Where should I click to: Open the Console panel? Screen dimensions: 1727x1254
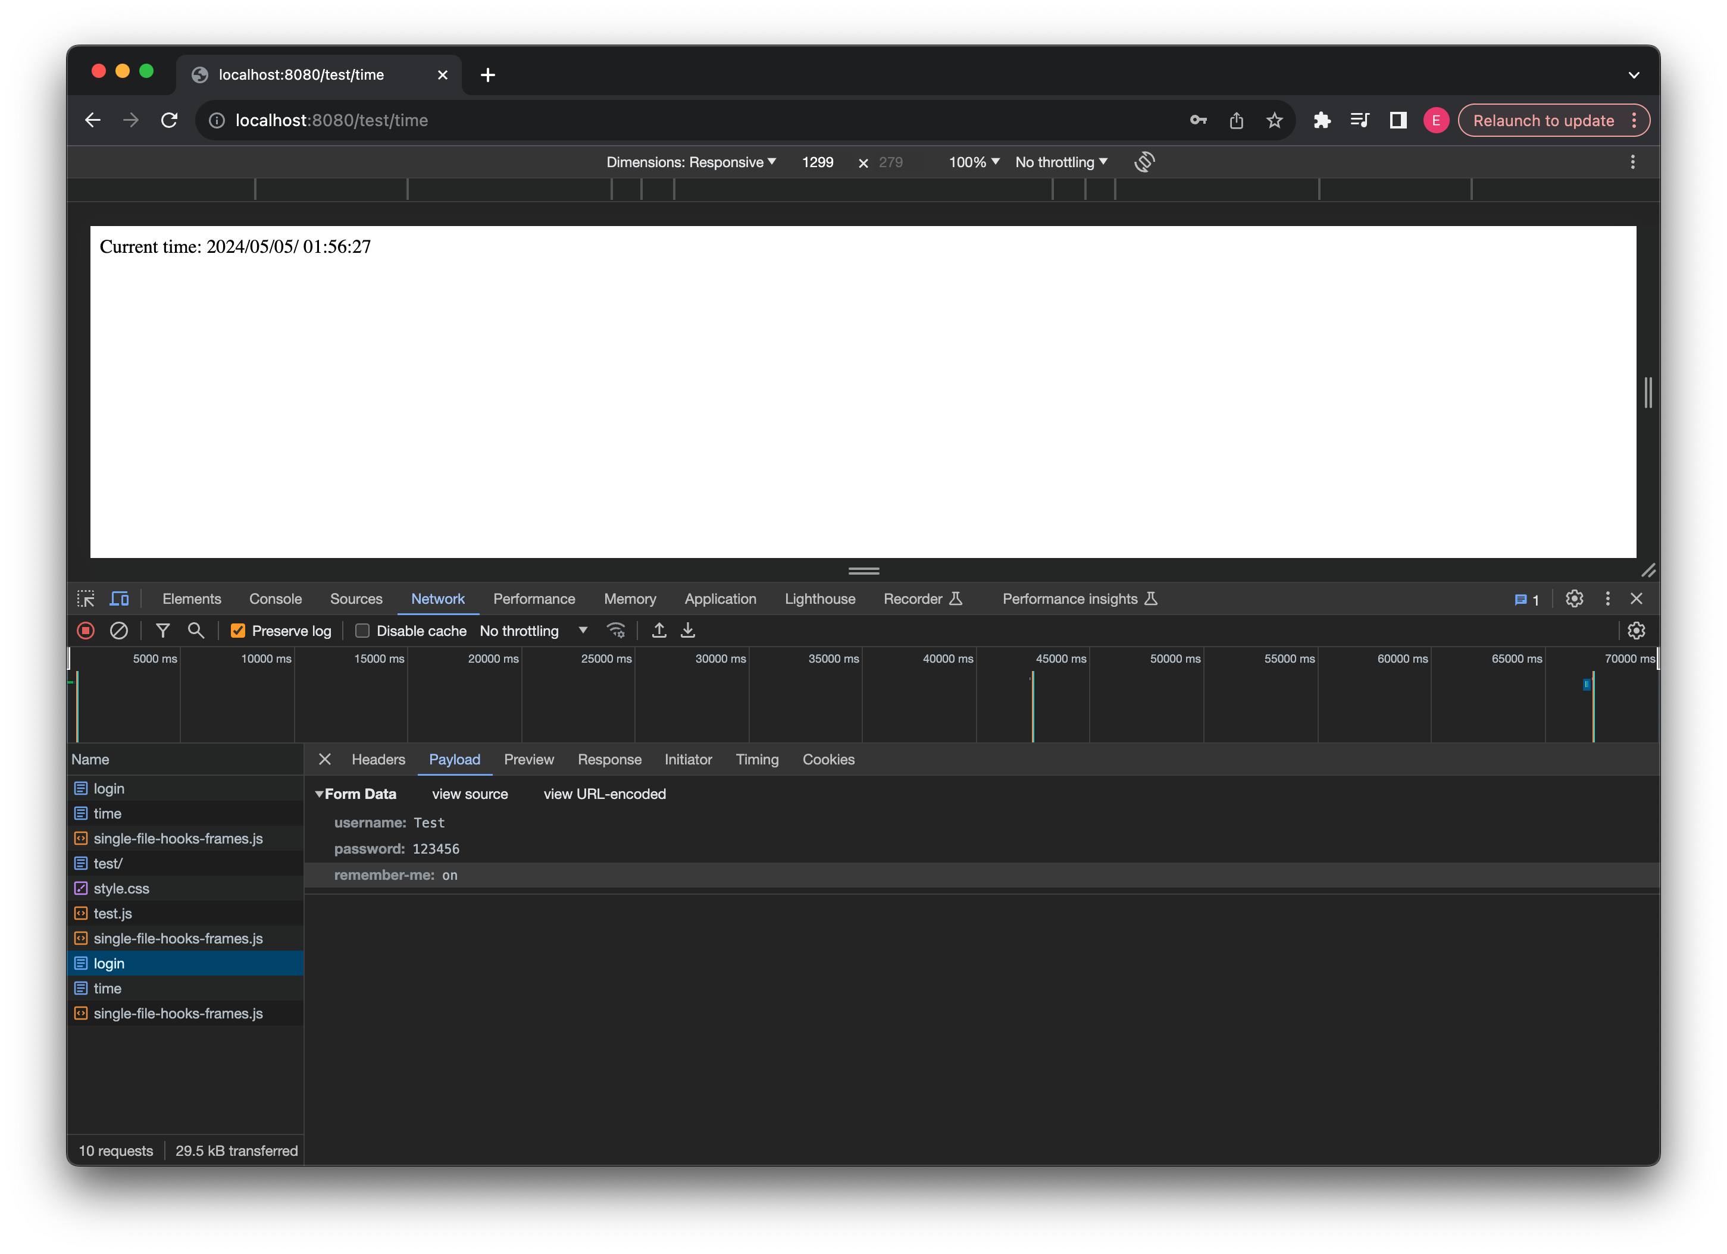(275, 598)
